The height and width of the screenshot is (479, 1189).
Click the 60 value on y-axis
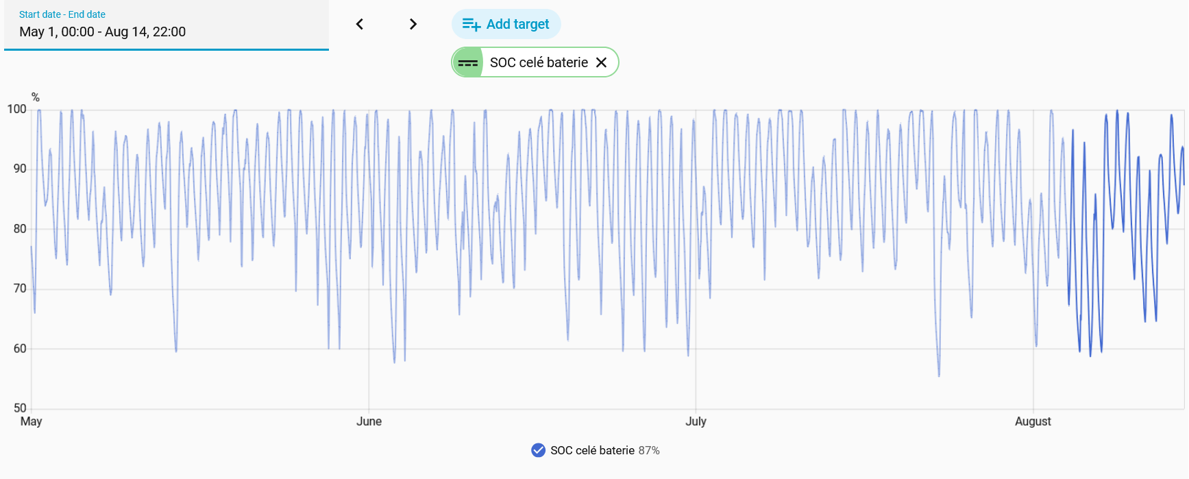pyautogui.click(x=20, y=349)
